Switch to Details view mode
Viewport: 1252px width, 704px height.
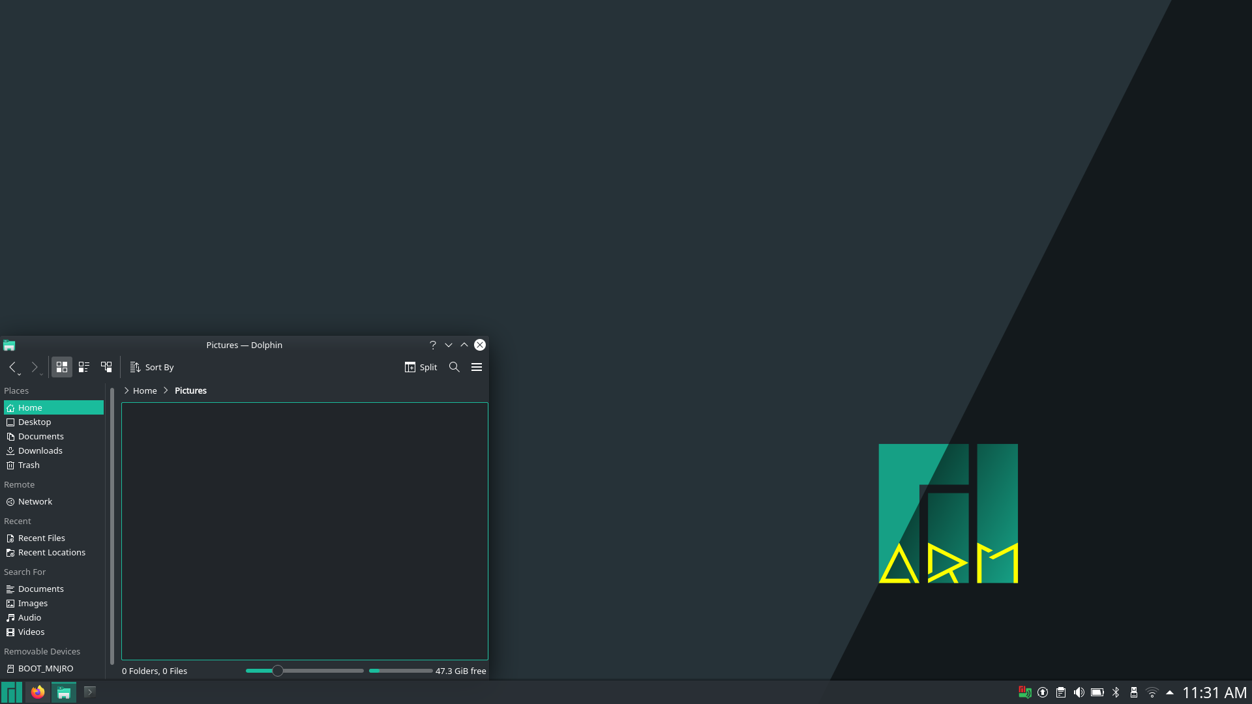click(106, 367)
